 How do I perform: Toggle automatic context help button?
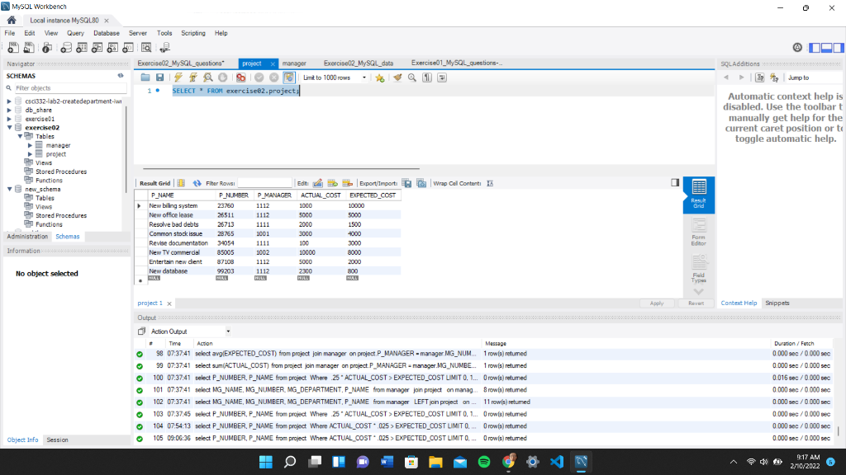coord(774,78)
